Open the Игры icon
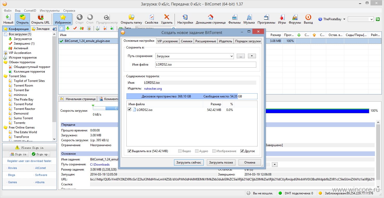 click(x=282, y=17)
